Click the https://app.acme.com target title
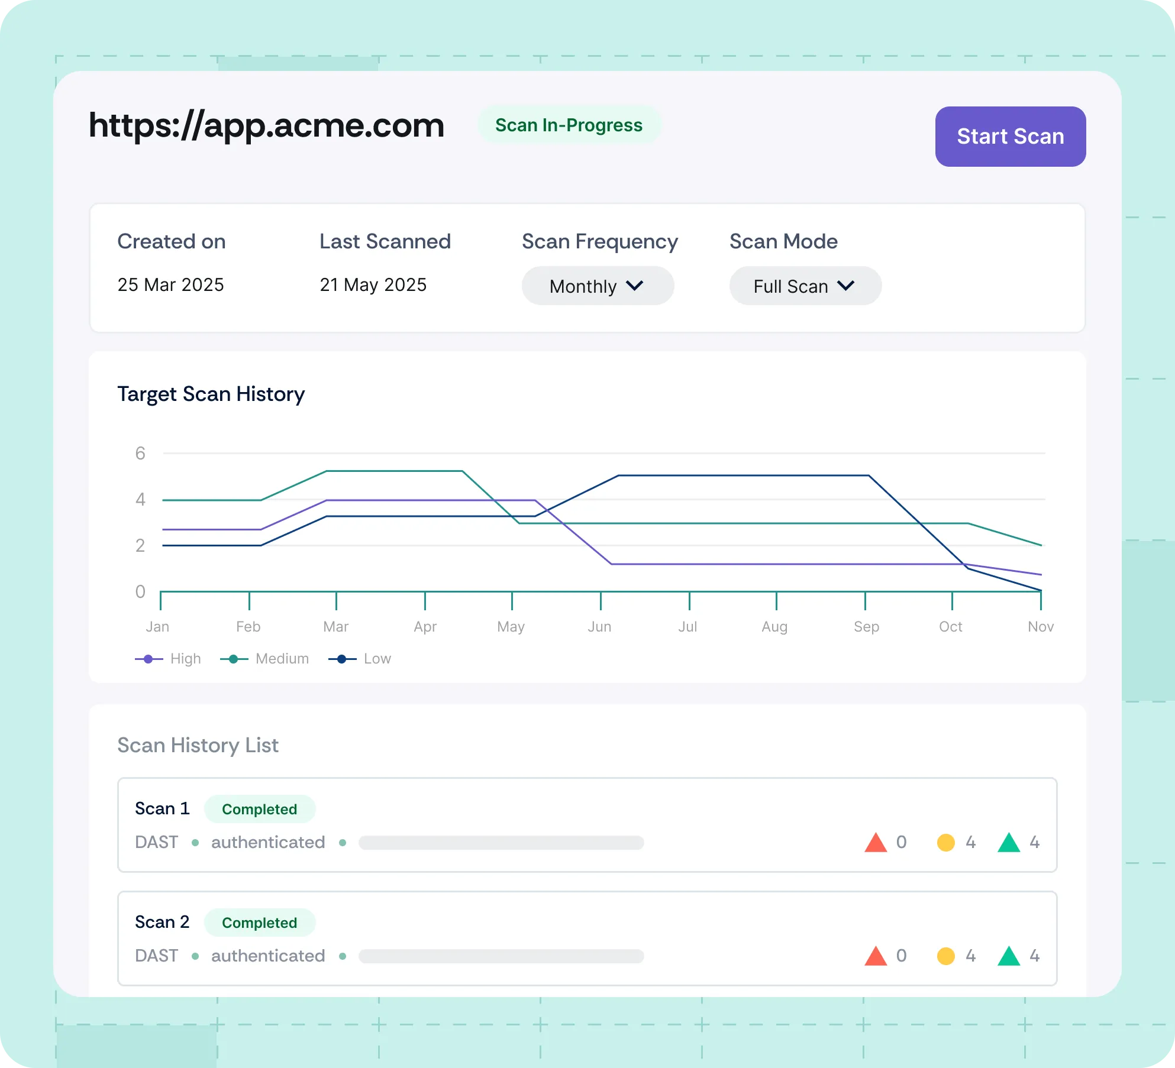 [266, 125]
